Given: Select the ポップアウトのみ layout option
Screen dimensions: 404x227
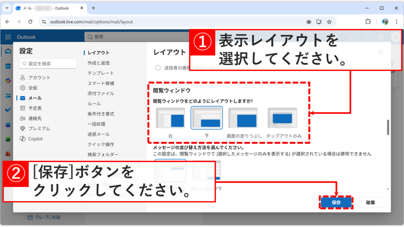Looking at the screenshot, I should tap(282, 118).
